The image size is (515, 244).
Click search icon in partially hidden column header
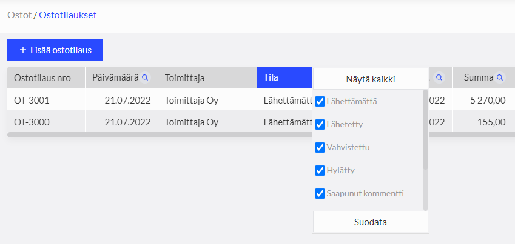tap(439, 77)
